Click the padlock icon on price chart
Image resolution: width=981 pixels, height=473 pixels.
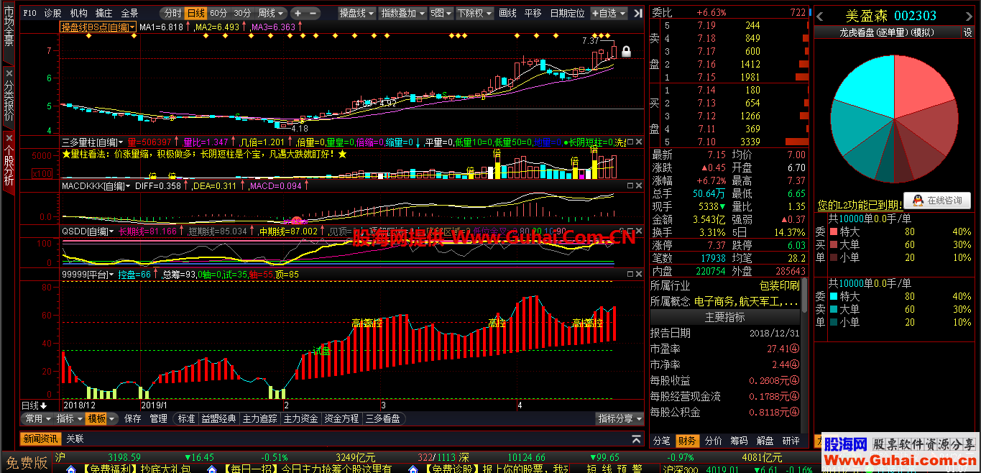pos(626,52)
